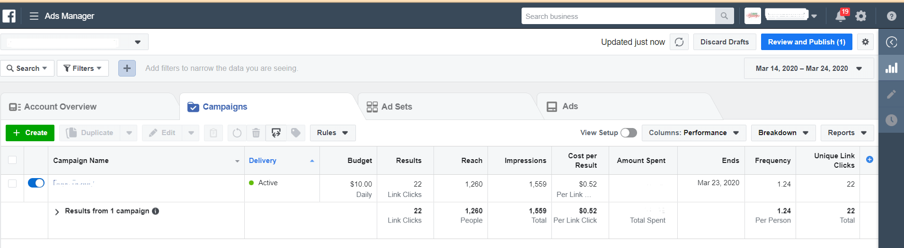Viewport: 904px width, 248px height.
Task: Open the ad account selector dropdown
Action: [74, 42]
